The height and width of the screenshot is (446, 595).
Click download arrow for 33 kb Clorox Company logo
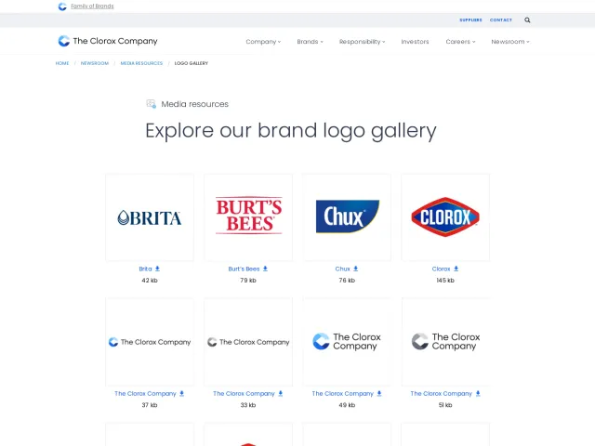(x=281, y=394)
